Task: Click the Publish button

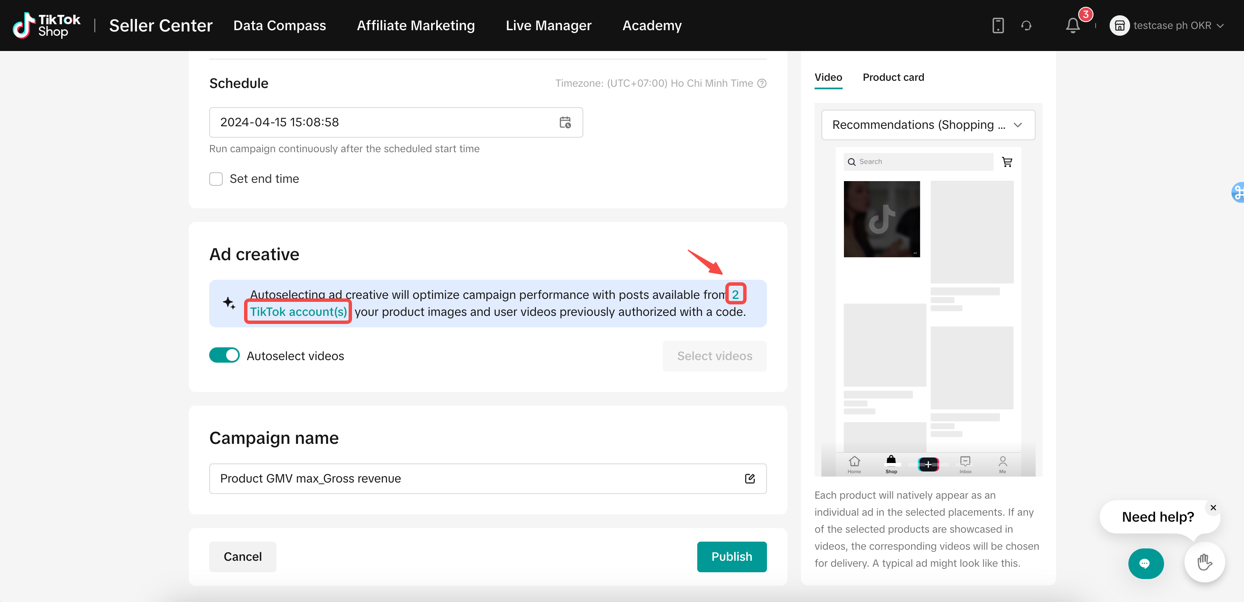Action: pos(731,557)
